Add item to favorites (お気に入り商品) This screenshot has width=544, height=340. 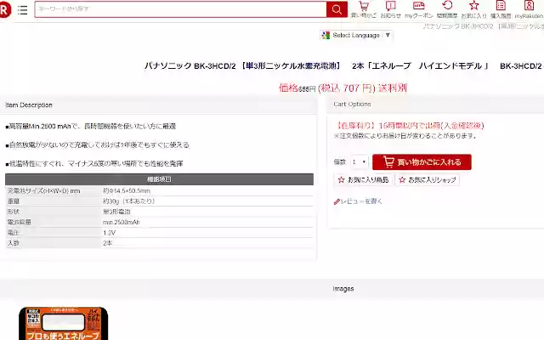363,179
